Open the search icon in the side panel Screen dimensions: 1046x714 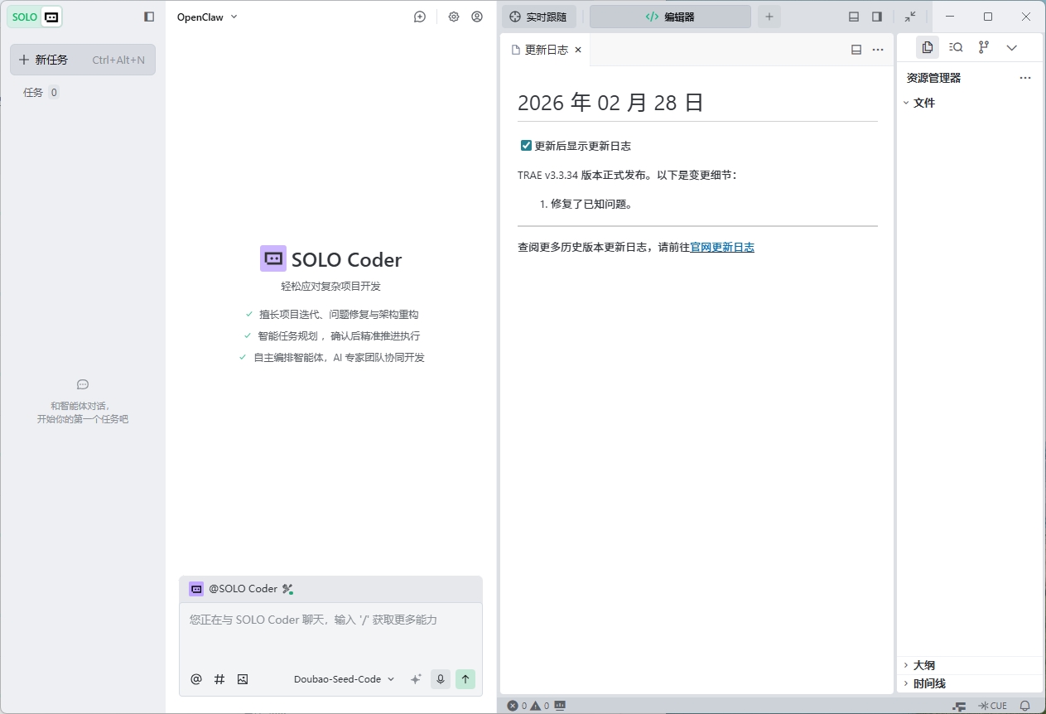pos(956,47)
